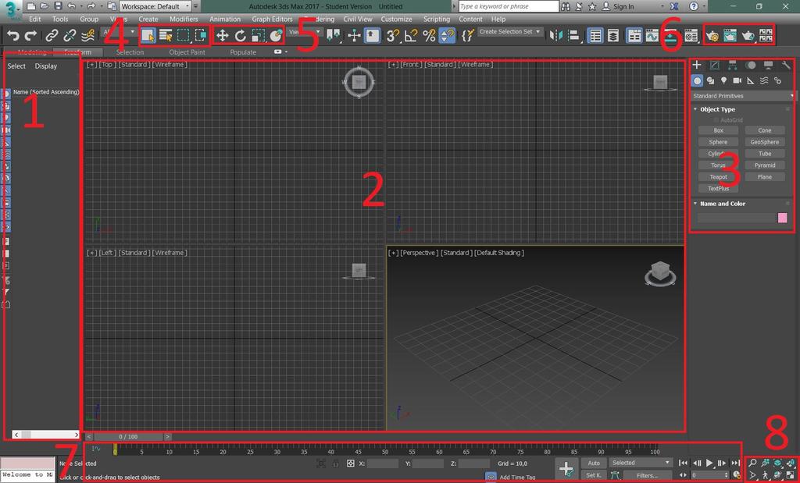Click Default Shading label in Perspective viewport
Screen dimensions: 800x483
(499, 253)
